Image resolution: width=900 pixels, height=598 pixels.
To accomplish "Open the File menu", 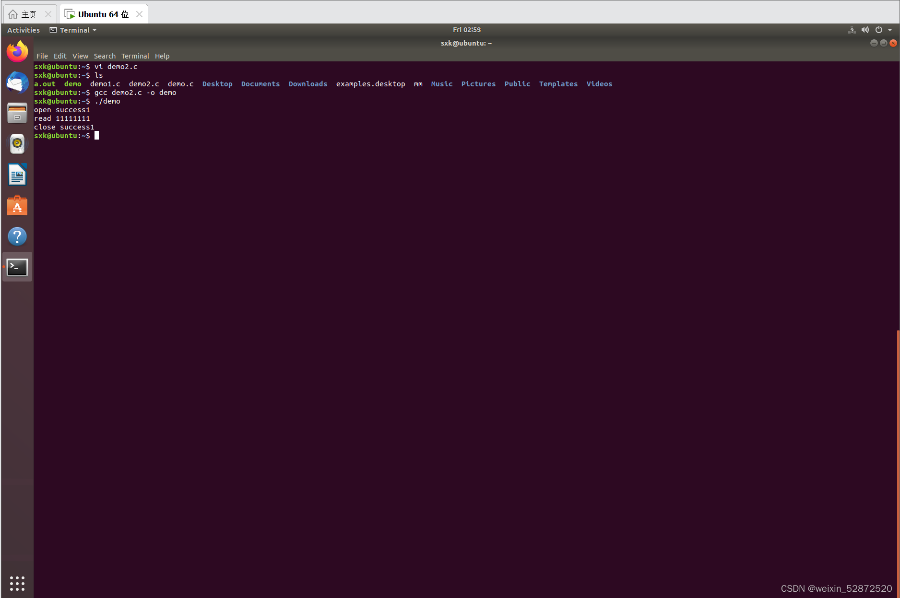I will pyautogui.click(x=42, y=56).
